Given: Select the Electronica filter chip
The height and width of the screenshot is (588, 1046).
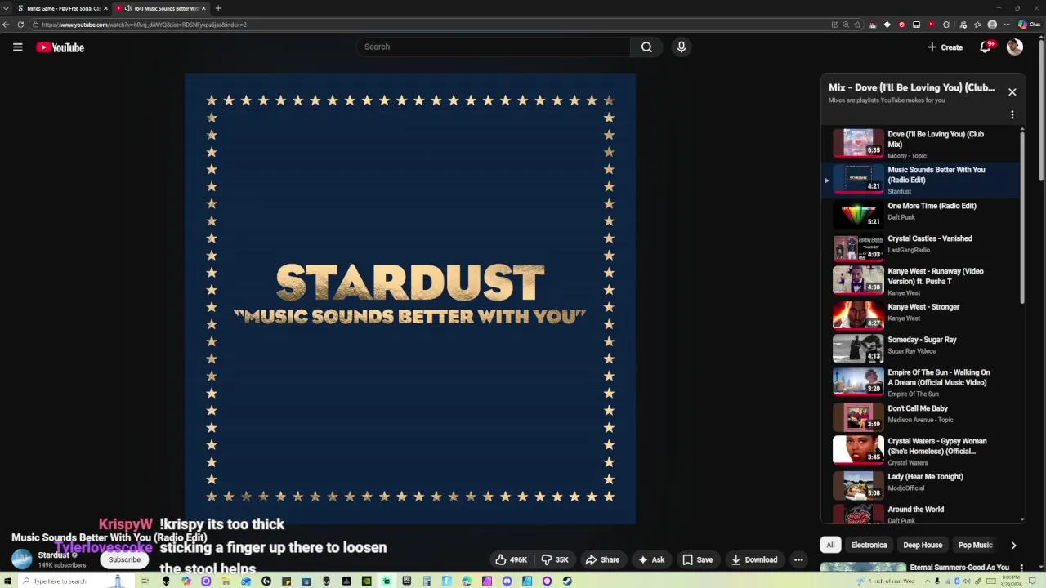Looking at the screenshot, I should tap(869, 545).
